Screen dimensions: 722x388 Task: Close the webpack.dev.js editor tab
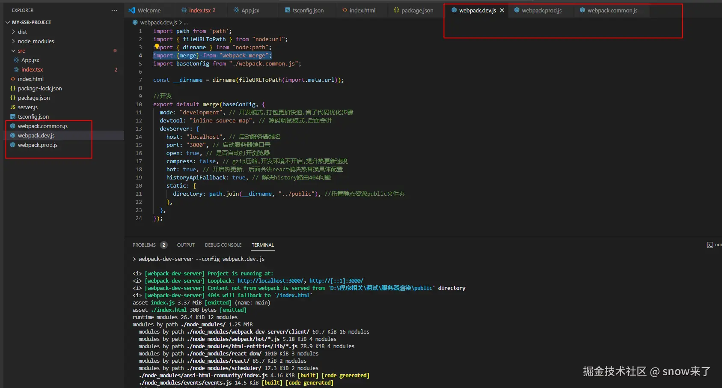[x=502, y=10]
